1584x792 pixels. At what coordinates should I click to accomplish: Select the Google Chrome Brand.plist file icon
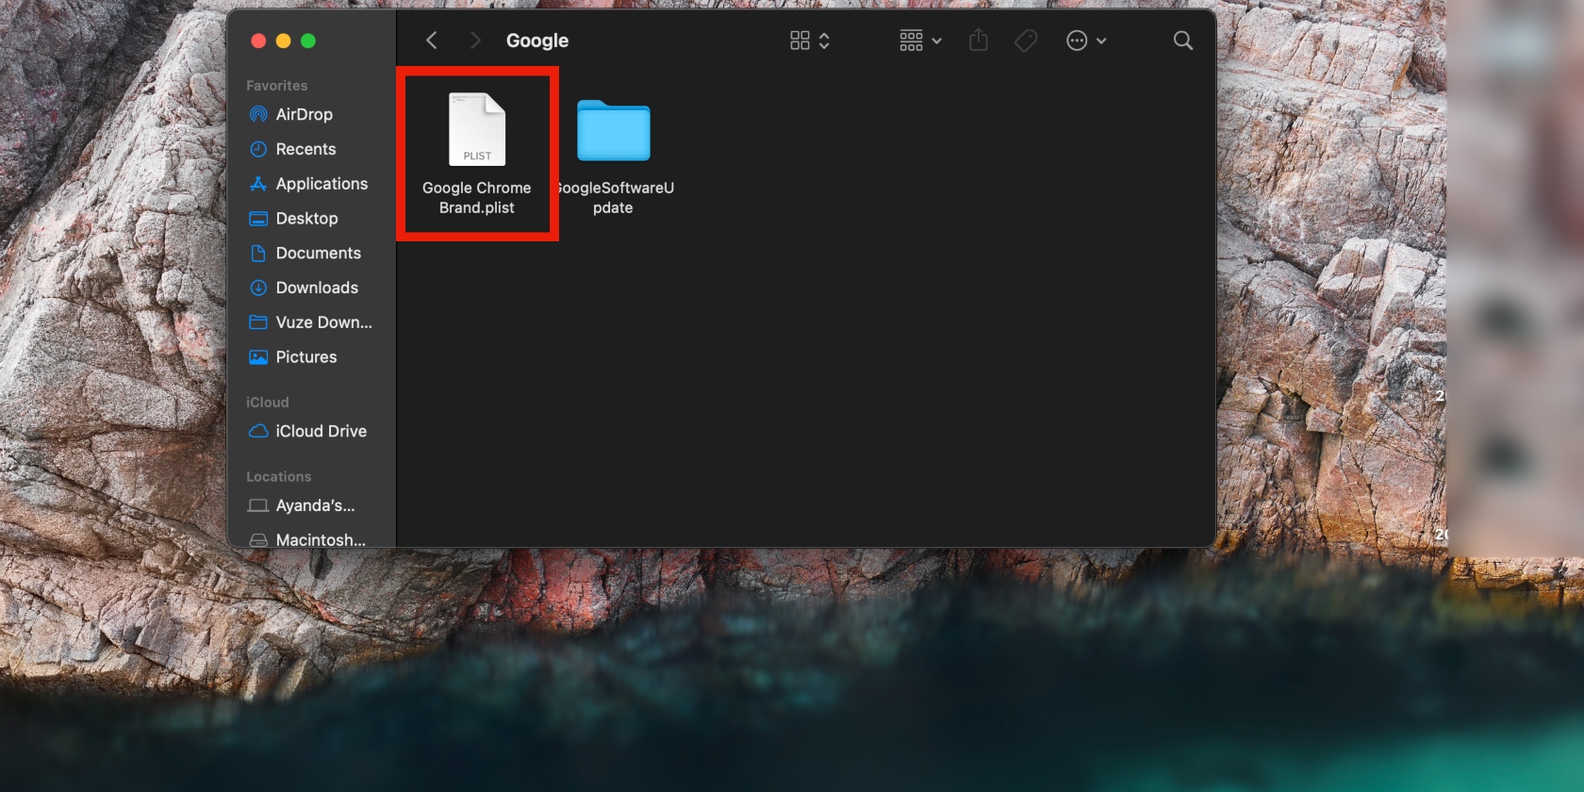pyautogui.click(x=477, y=129)
